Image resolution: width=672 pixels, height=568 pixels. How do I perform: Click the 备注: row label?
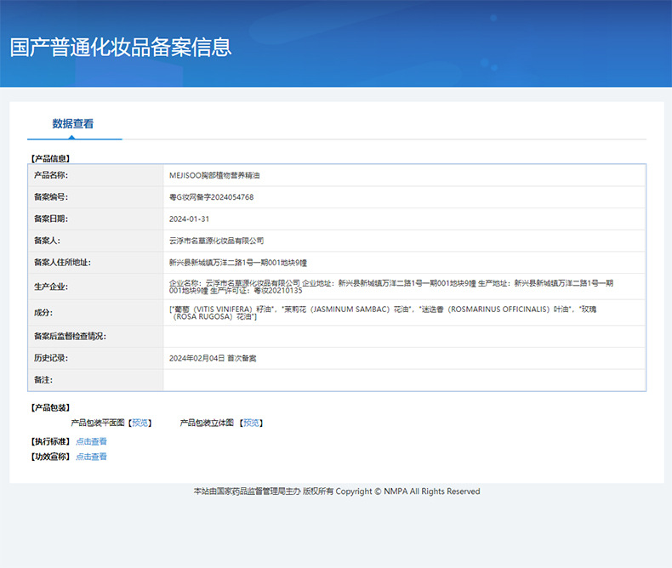pos(43,380)
